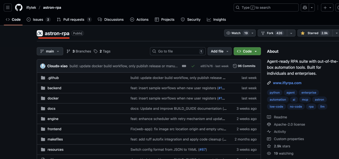
Task: View the 96 Commits history
Action: (x=244, y=66)
